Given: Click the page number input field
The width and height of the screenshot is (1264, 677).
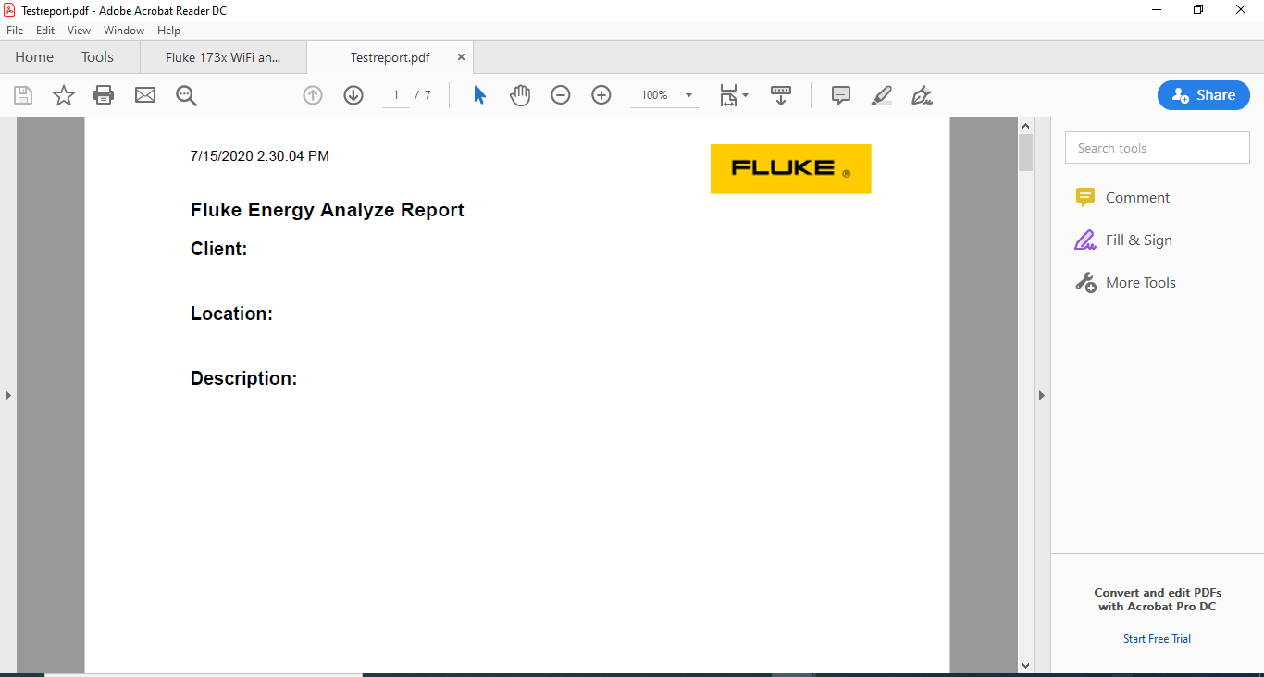Looking at the screenshot, I should 396,95.
